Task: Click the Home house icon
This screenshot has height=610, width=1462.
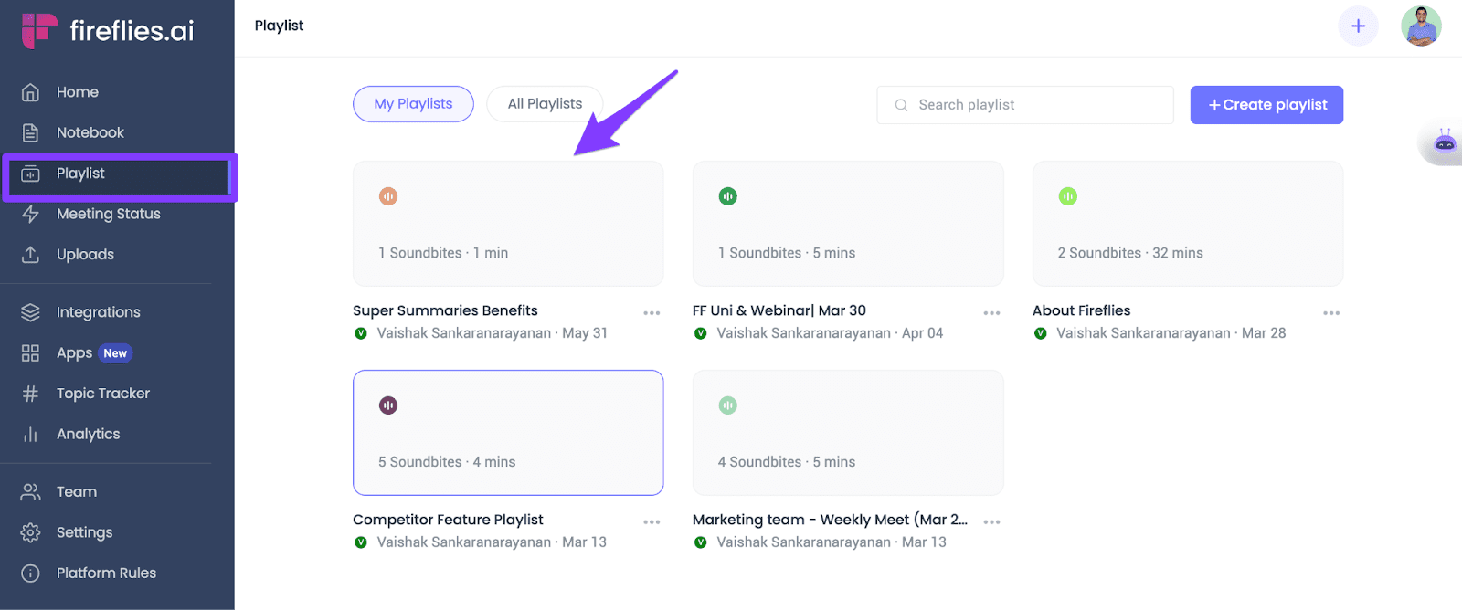Action: [x=30, y=92]
